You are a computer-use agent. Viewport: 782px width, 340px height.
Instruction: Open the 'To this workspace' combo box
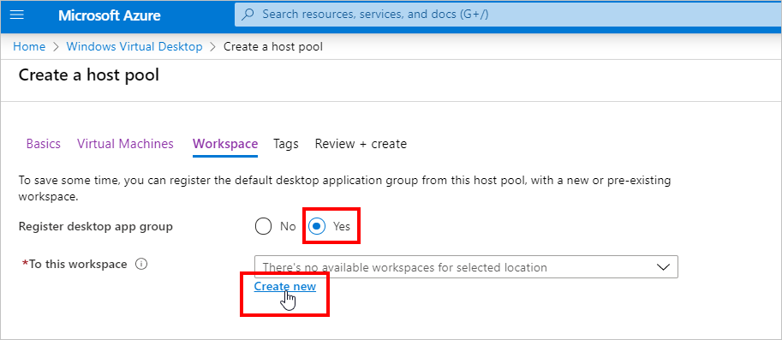[x=466, y=266]
